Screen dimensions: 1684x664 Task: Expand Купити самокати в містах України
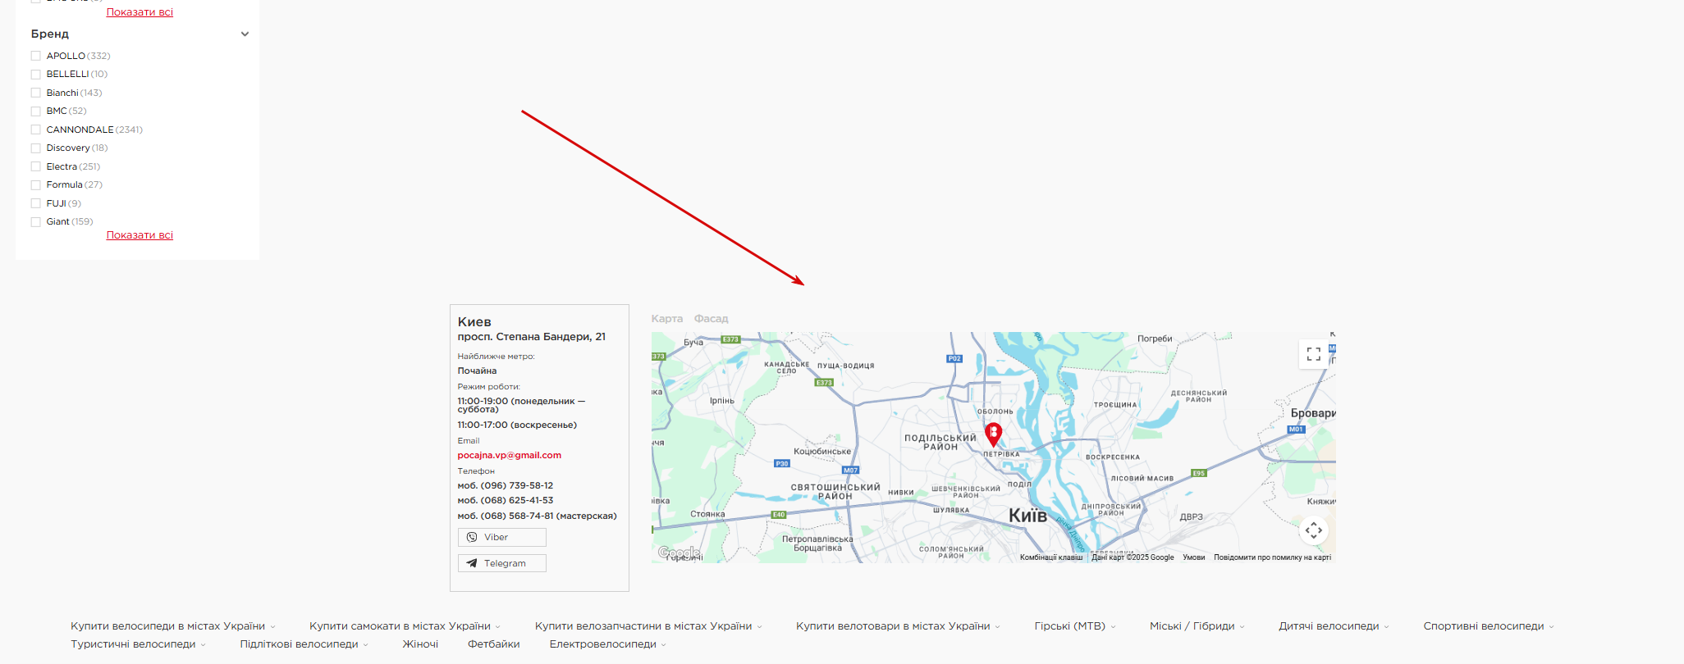pyautogui.click(x=405, y=626)
